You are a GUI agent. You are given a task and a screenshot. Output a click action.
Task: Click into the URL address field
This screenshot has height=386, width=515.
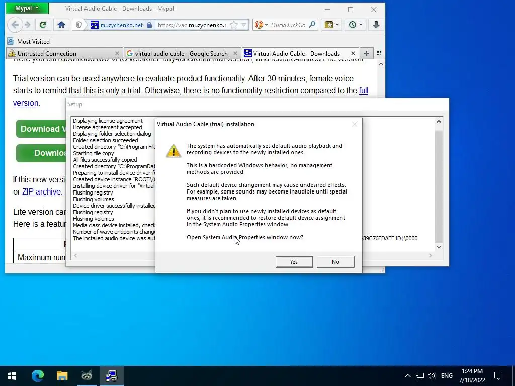tap(192, 25)
